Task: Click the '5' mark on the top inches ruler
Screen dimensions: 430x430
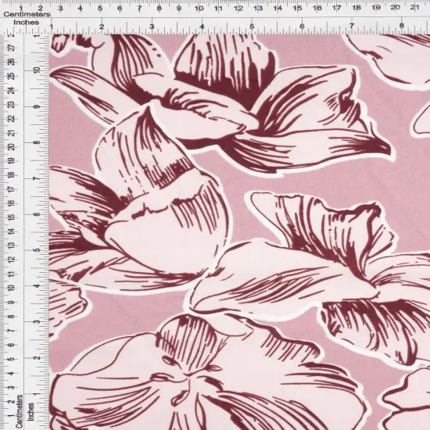Action: point(252,27)
